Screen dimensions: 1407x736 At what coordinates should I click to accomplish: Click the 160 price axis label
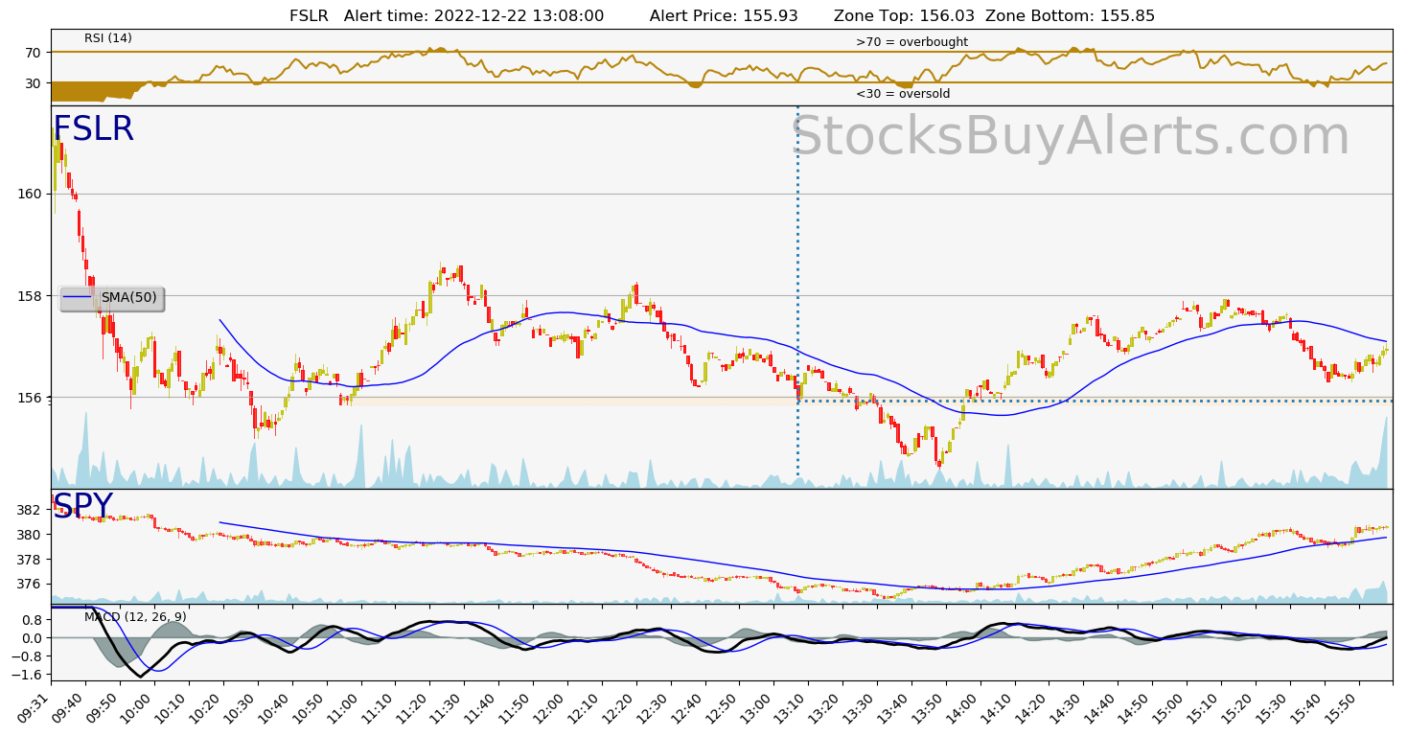(x=29, y=194)
